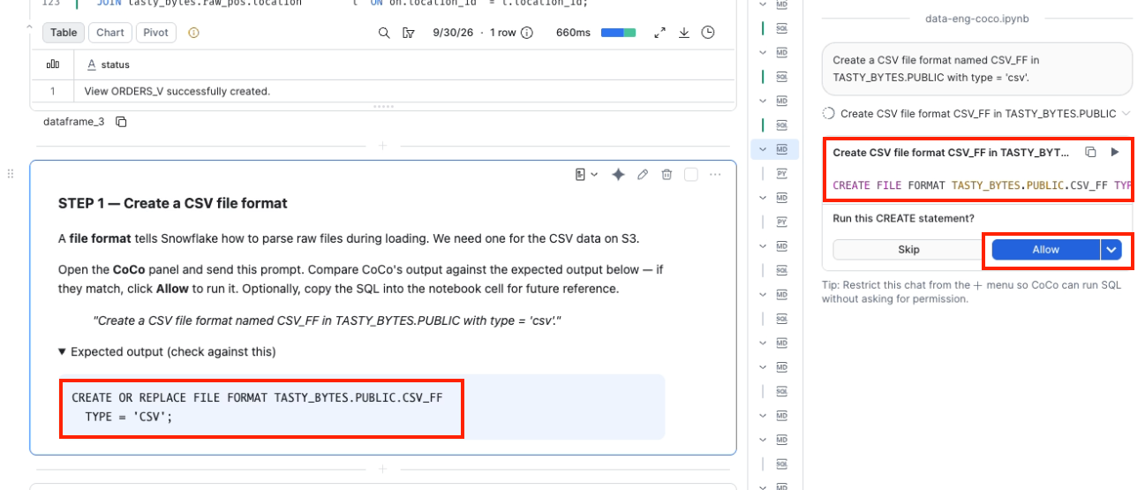Click Skip to bypass the CREATE statement
The height and width of the screenshot is (490, 1145).
[908, 250]
